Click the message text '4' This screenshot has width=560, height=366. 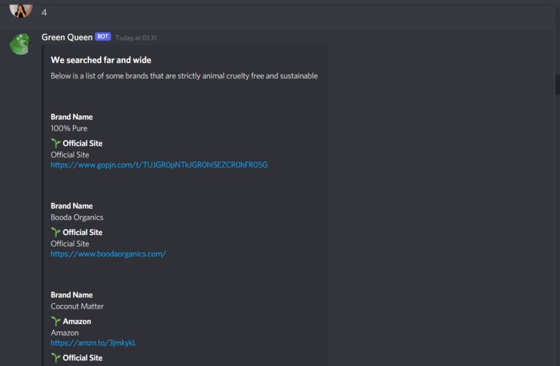tap(44, 13)
